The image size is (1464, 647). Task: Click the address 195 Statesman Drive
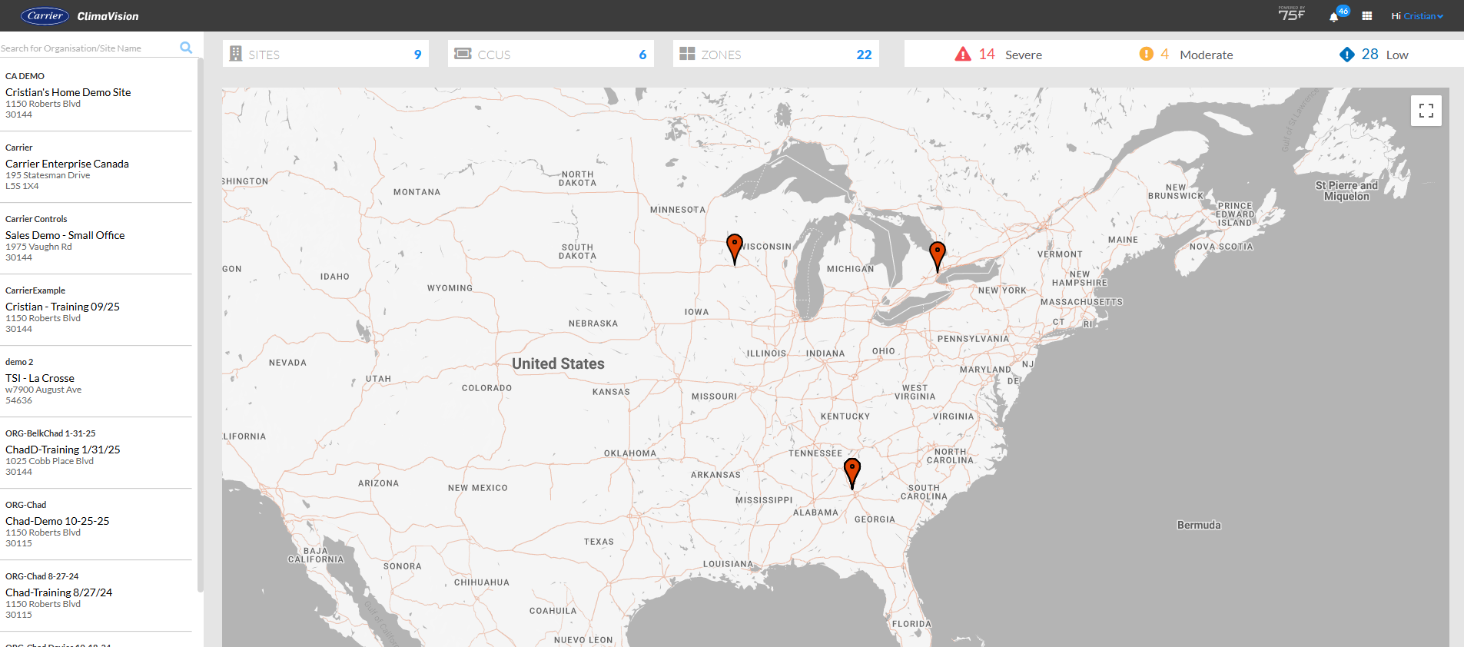(x=48, y=175)
